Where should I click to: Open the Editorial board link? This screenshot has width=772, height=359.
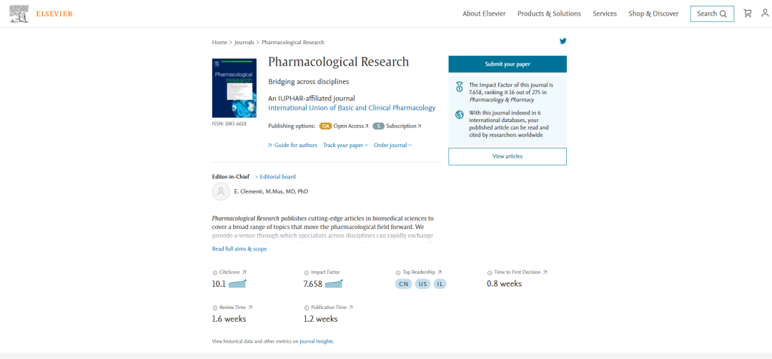(277, 177)
